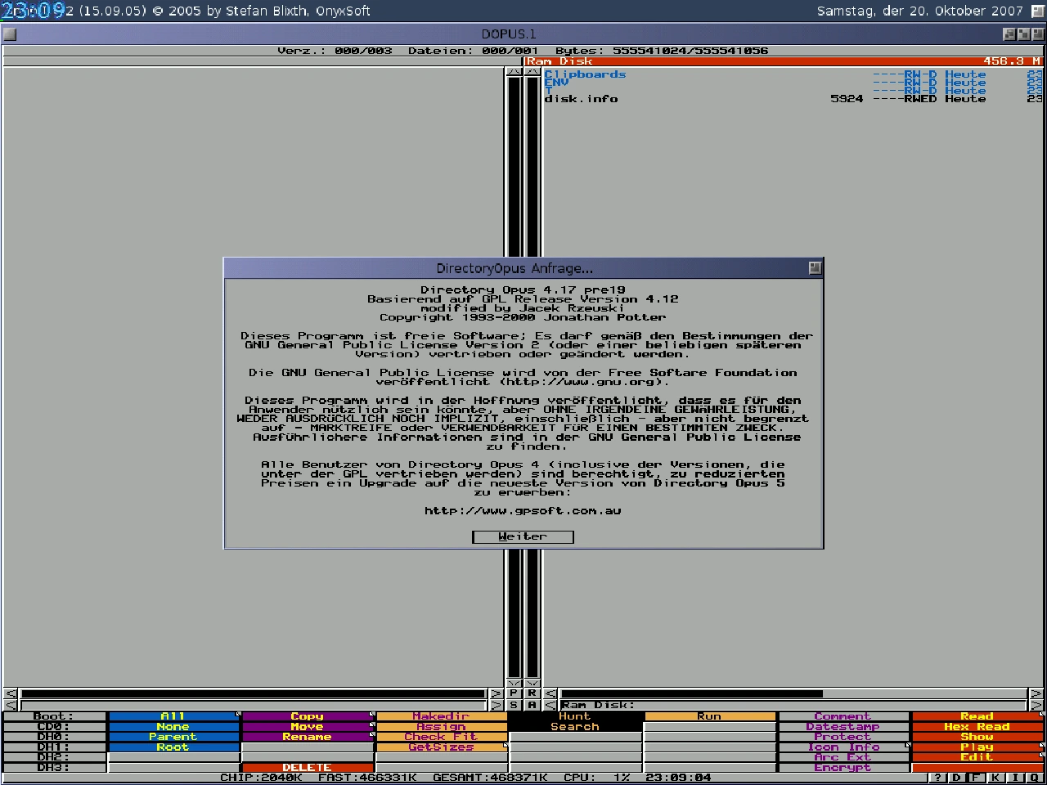Click the F gadget in the status bar
The width and height of the screenshot is (1047, 785).
(x=976, y=778)
